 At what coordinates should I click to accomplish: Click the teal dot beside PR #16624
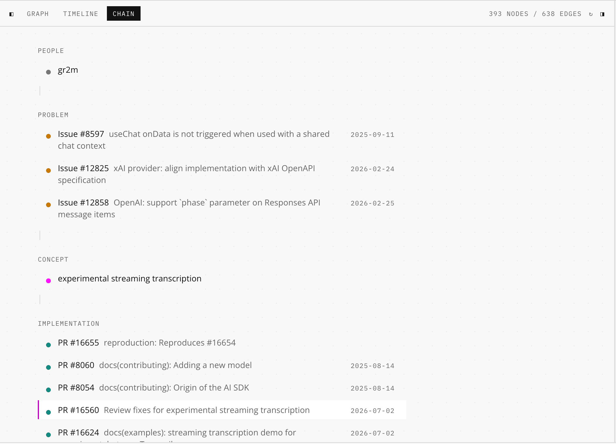(48, 435)
